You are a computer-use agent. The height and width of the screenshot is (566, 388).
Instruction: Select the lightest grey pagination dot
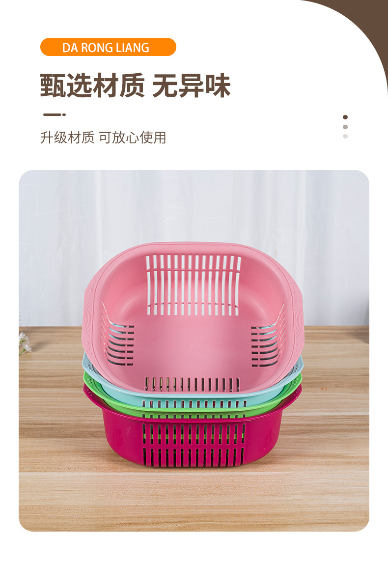tap(345, 136)
